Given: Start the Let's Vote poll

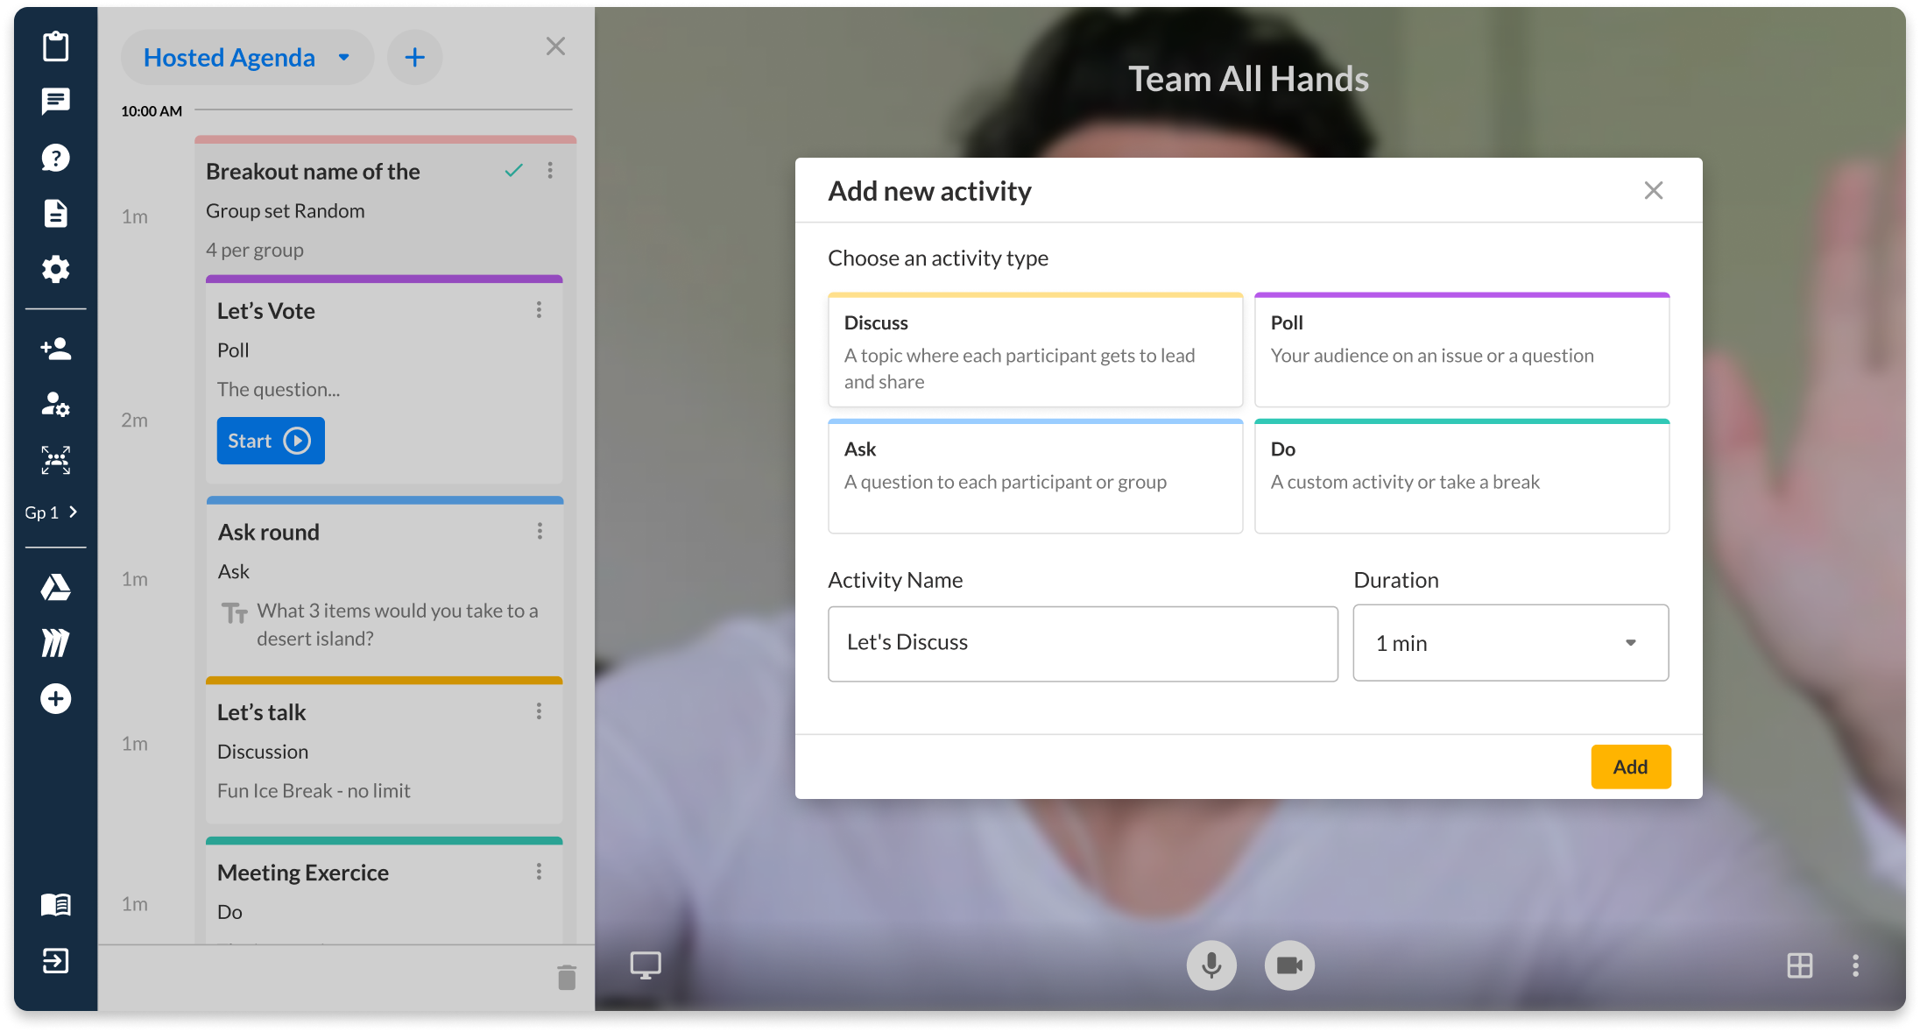Looking at the screenshot, I should coord(270,441).
